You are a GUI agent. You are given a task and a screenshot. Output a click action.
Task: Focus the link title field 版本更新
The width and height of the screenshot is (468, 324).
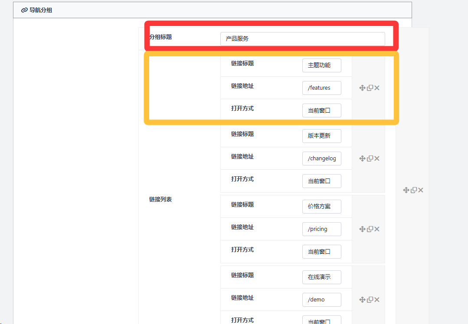coord(322,136)
